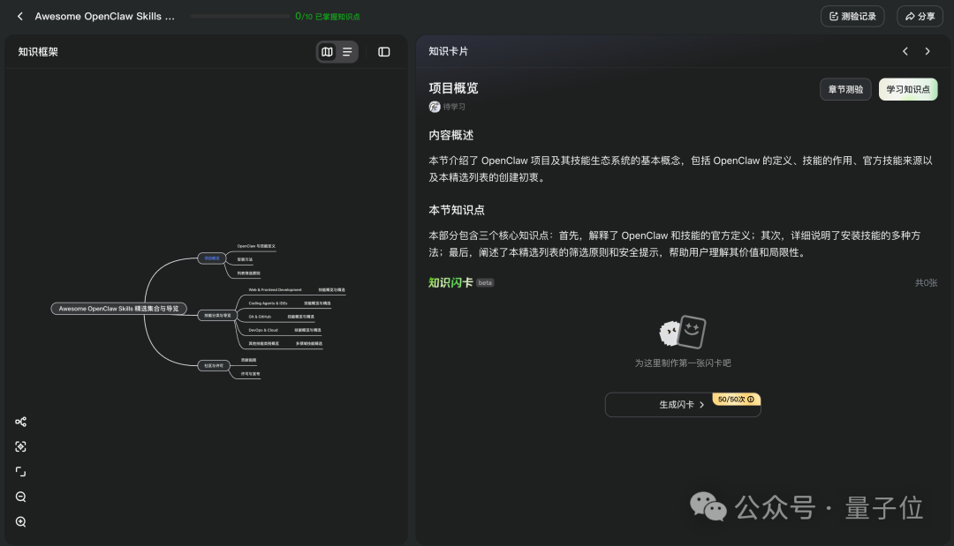Enter fullscreen mode for the knowledge map

[20, 471]
